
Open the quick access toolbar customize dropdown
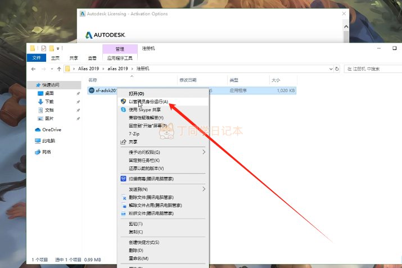click(x=58, y=48)
